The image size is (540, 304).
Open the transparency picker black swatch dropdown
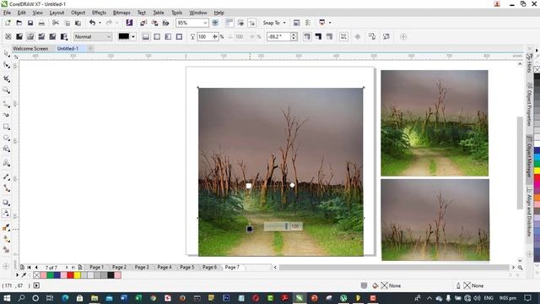coord(133,36)
